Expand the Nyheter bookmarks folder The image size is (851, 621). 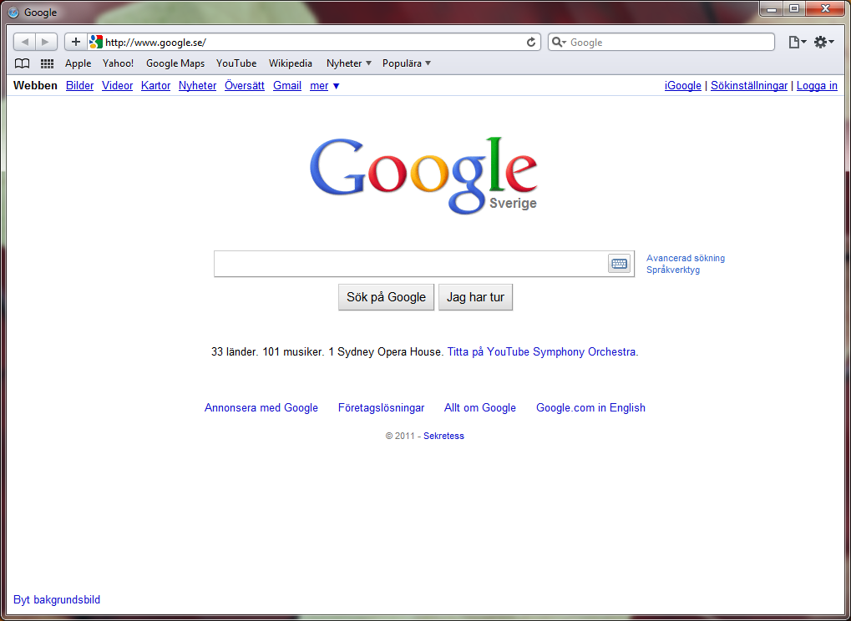(x=348, y=63)
